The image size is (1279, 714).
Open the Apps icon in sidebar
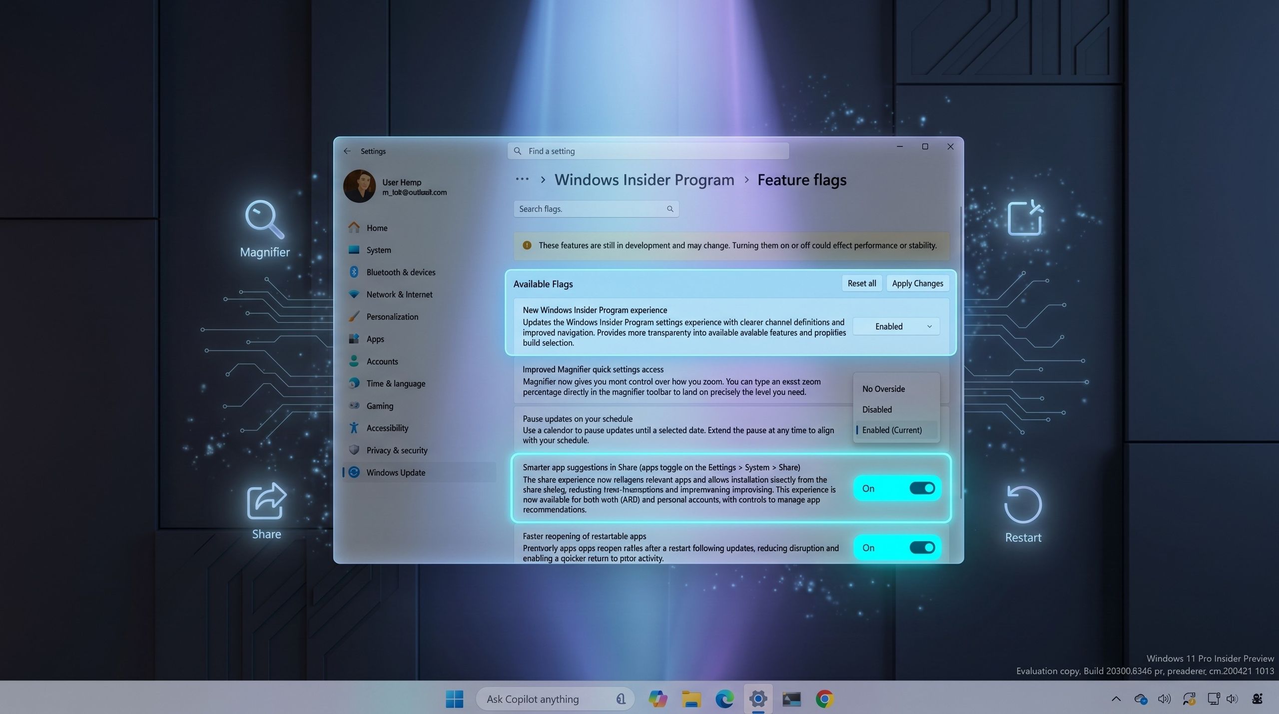tap(354, 339)
